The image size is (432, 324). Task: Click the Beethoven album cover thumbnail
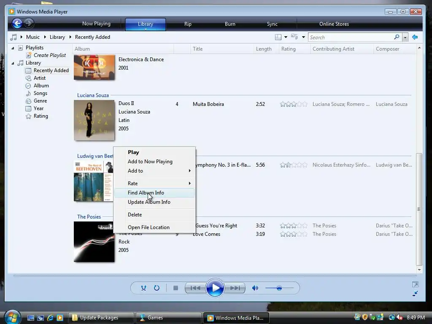[x=93, y=181]
